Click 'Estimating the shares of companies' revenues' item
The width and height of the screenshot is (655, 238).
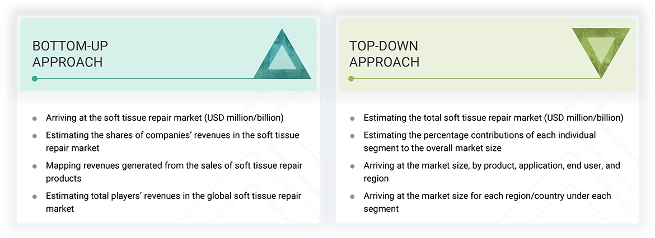coord(172,141)
